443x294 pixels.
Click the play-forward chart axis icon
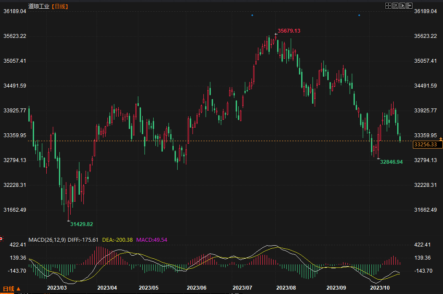[402, 6]
